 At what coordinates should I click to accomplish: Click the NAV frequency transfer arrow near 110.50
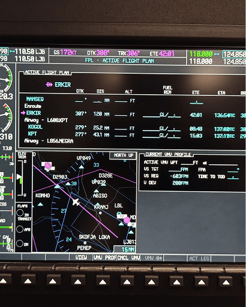tap(12, 52)
